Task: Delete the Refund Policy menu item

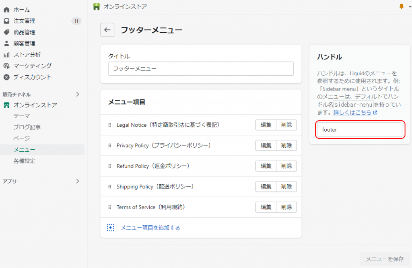Action: coord(286,166)
